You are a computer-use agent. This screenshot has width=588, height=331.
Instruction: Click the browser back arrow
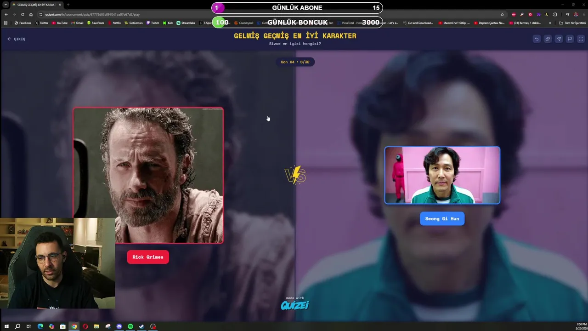click(x=6, y=14)
